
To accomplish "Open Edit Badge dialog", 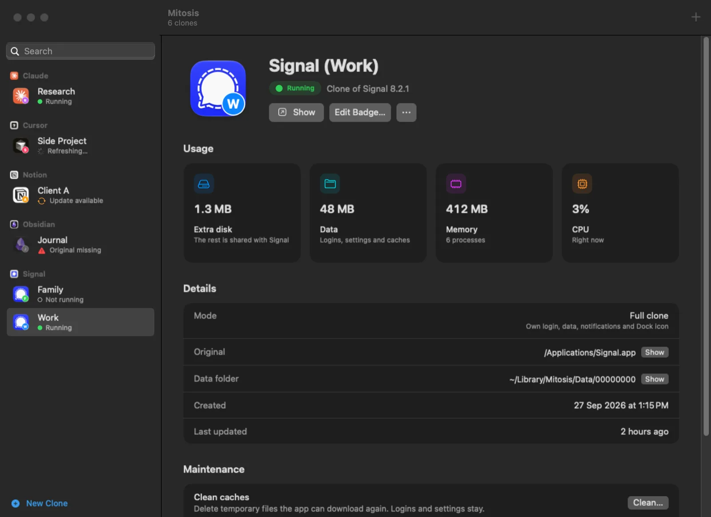I will pos(360,112).
